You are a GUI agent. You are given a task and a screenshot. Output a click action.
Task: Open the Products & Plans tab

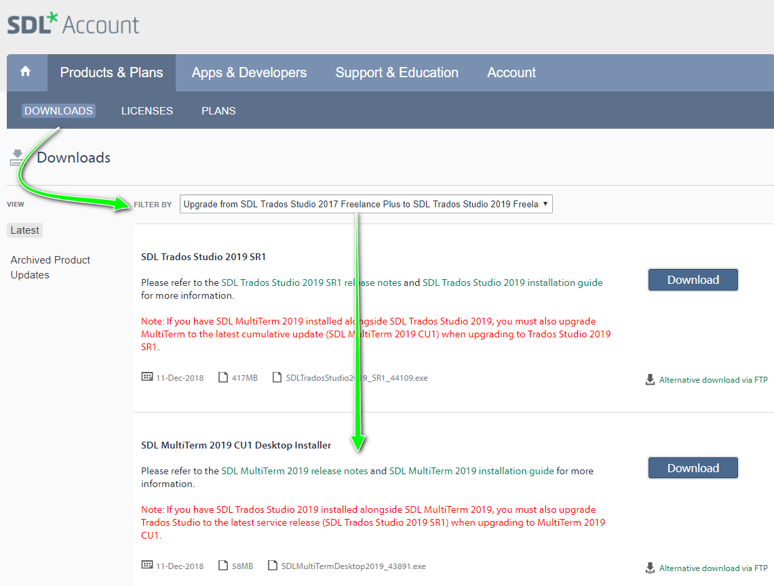111,72
